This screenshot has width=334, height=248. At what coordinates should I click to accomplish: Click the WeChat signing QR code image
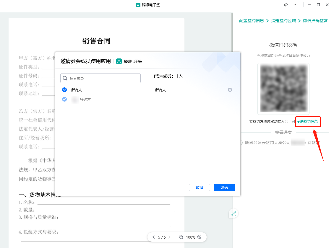(x=283, y=89)
